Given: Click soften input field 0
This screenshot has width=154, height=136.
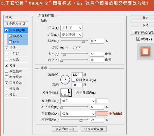Looking at the screenshot, I should point(97,60).
